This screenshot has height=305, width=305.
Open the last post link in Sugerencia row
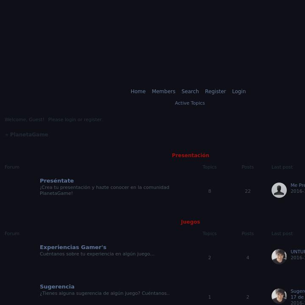(x=298, y=291)
